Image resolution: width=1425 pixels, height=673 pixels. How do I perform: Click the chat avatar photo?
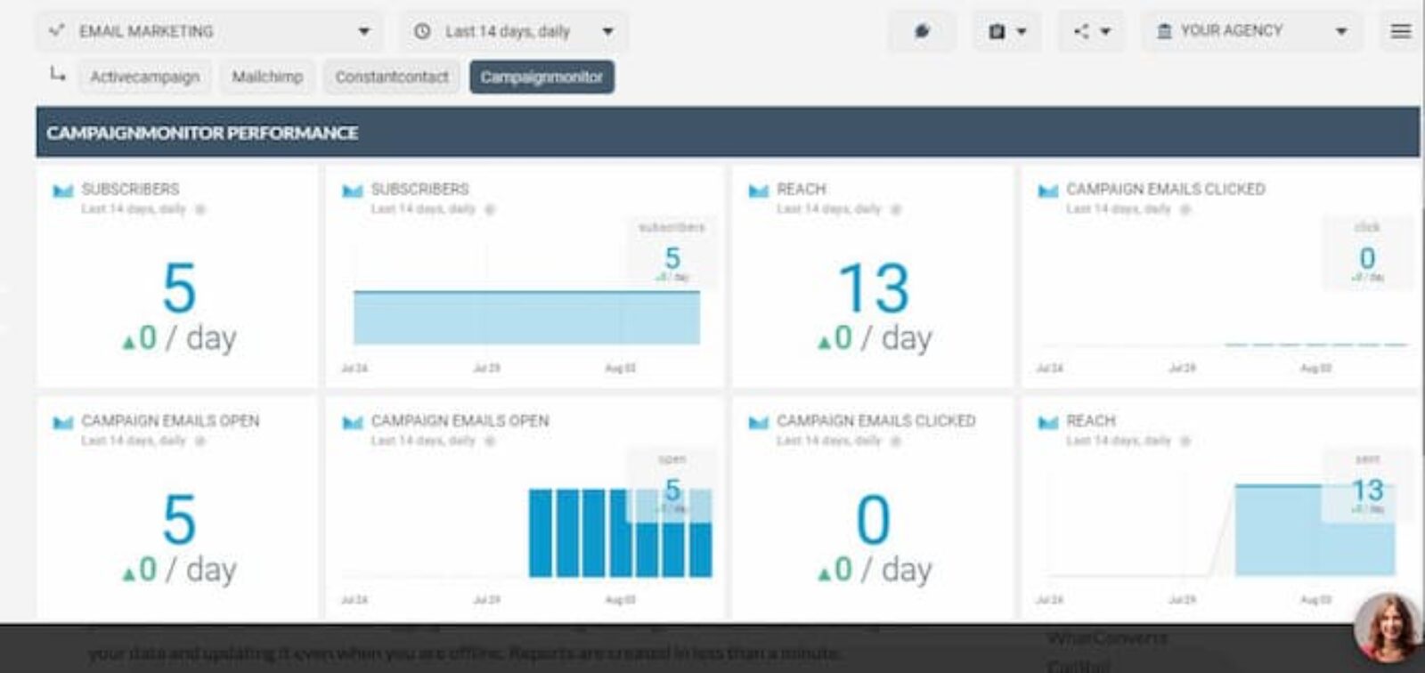(1387, 628)
